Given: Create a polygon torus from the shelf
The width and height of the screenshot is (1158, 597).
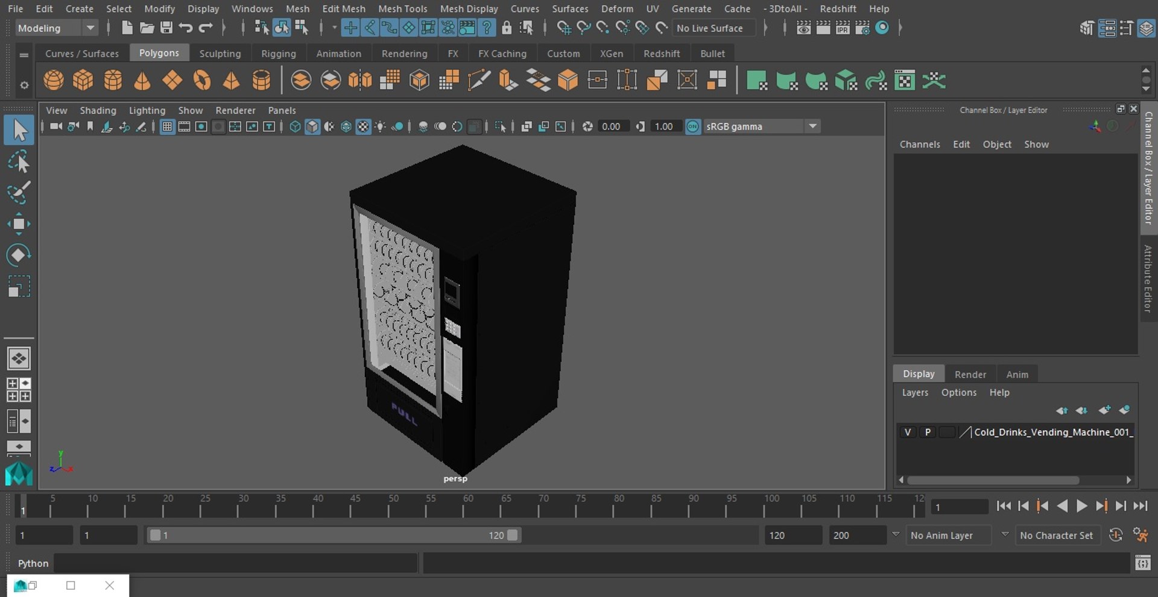Looking at the screenshot, I should (x=202, y=80).
